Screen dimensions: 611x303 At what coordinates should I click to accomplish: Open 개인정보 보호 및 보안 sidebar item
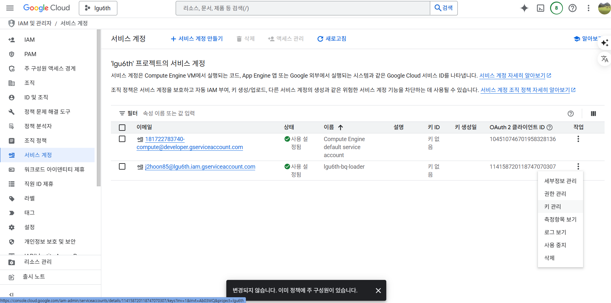click(47, 242)
